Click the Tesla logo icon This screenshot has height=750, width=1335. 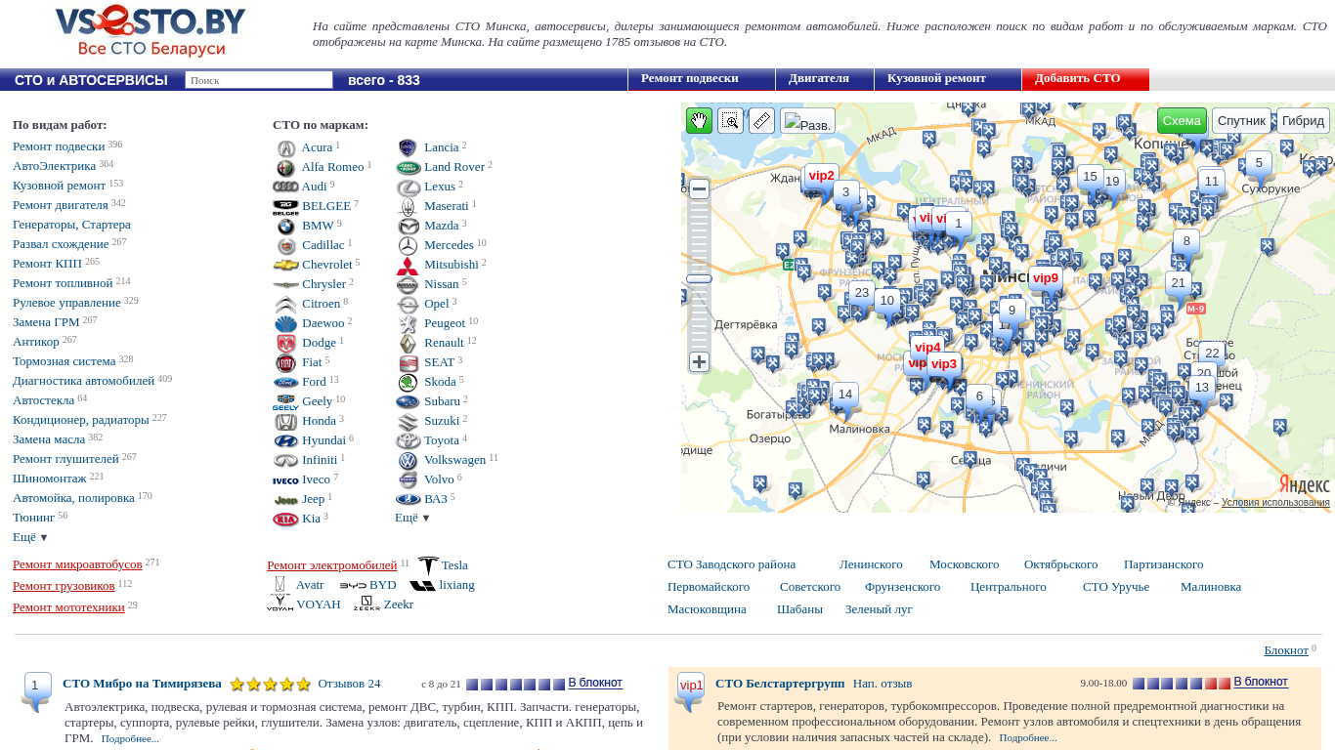click(428, 566)
